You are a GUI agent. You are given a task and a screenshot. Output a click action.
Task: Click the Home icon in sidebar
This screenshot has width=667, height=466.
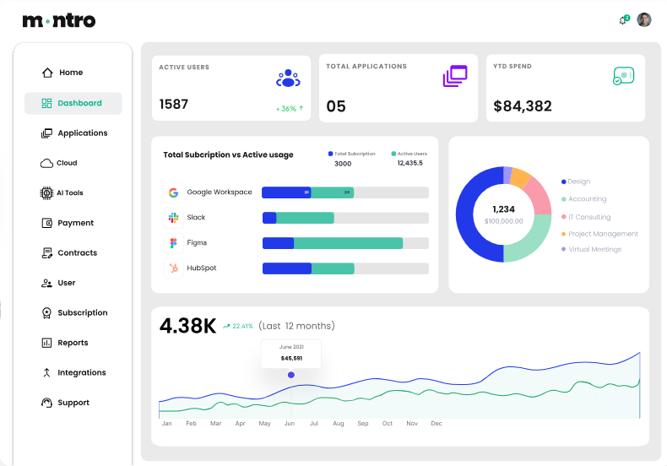47,73
